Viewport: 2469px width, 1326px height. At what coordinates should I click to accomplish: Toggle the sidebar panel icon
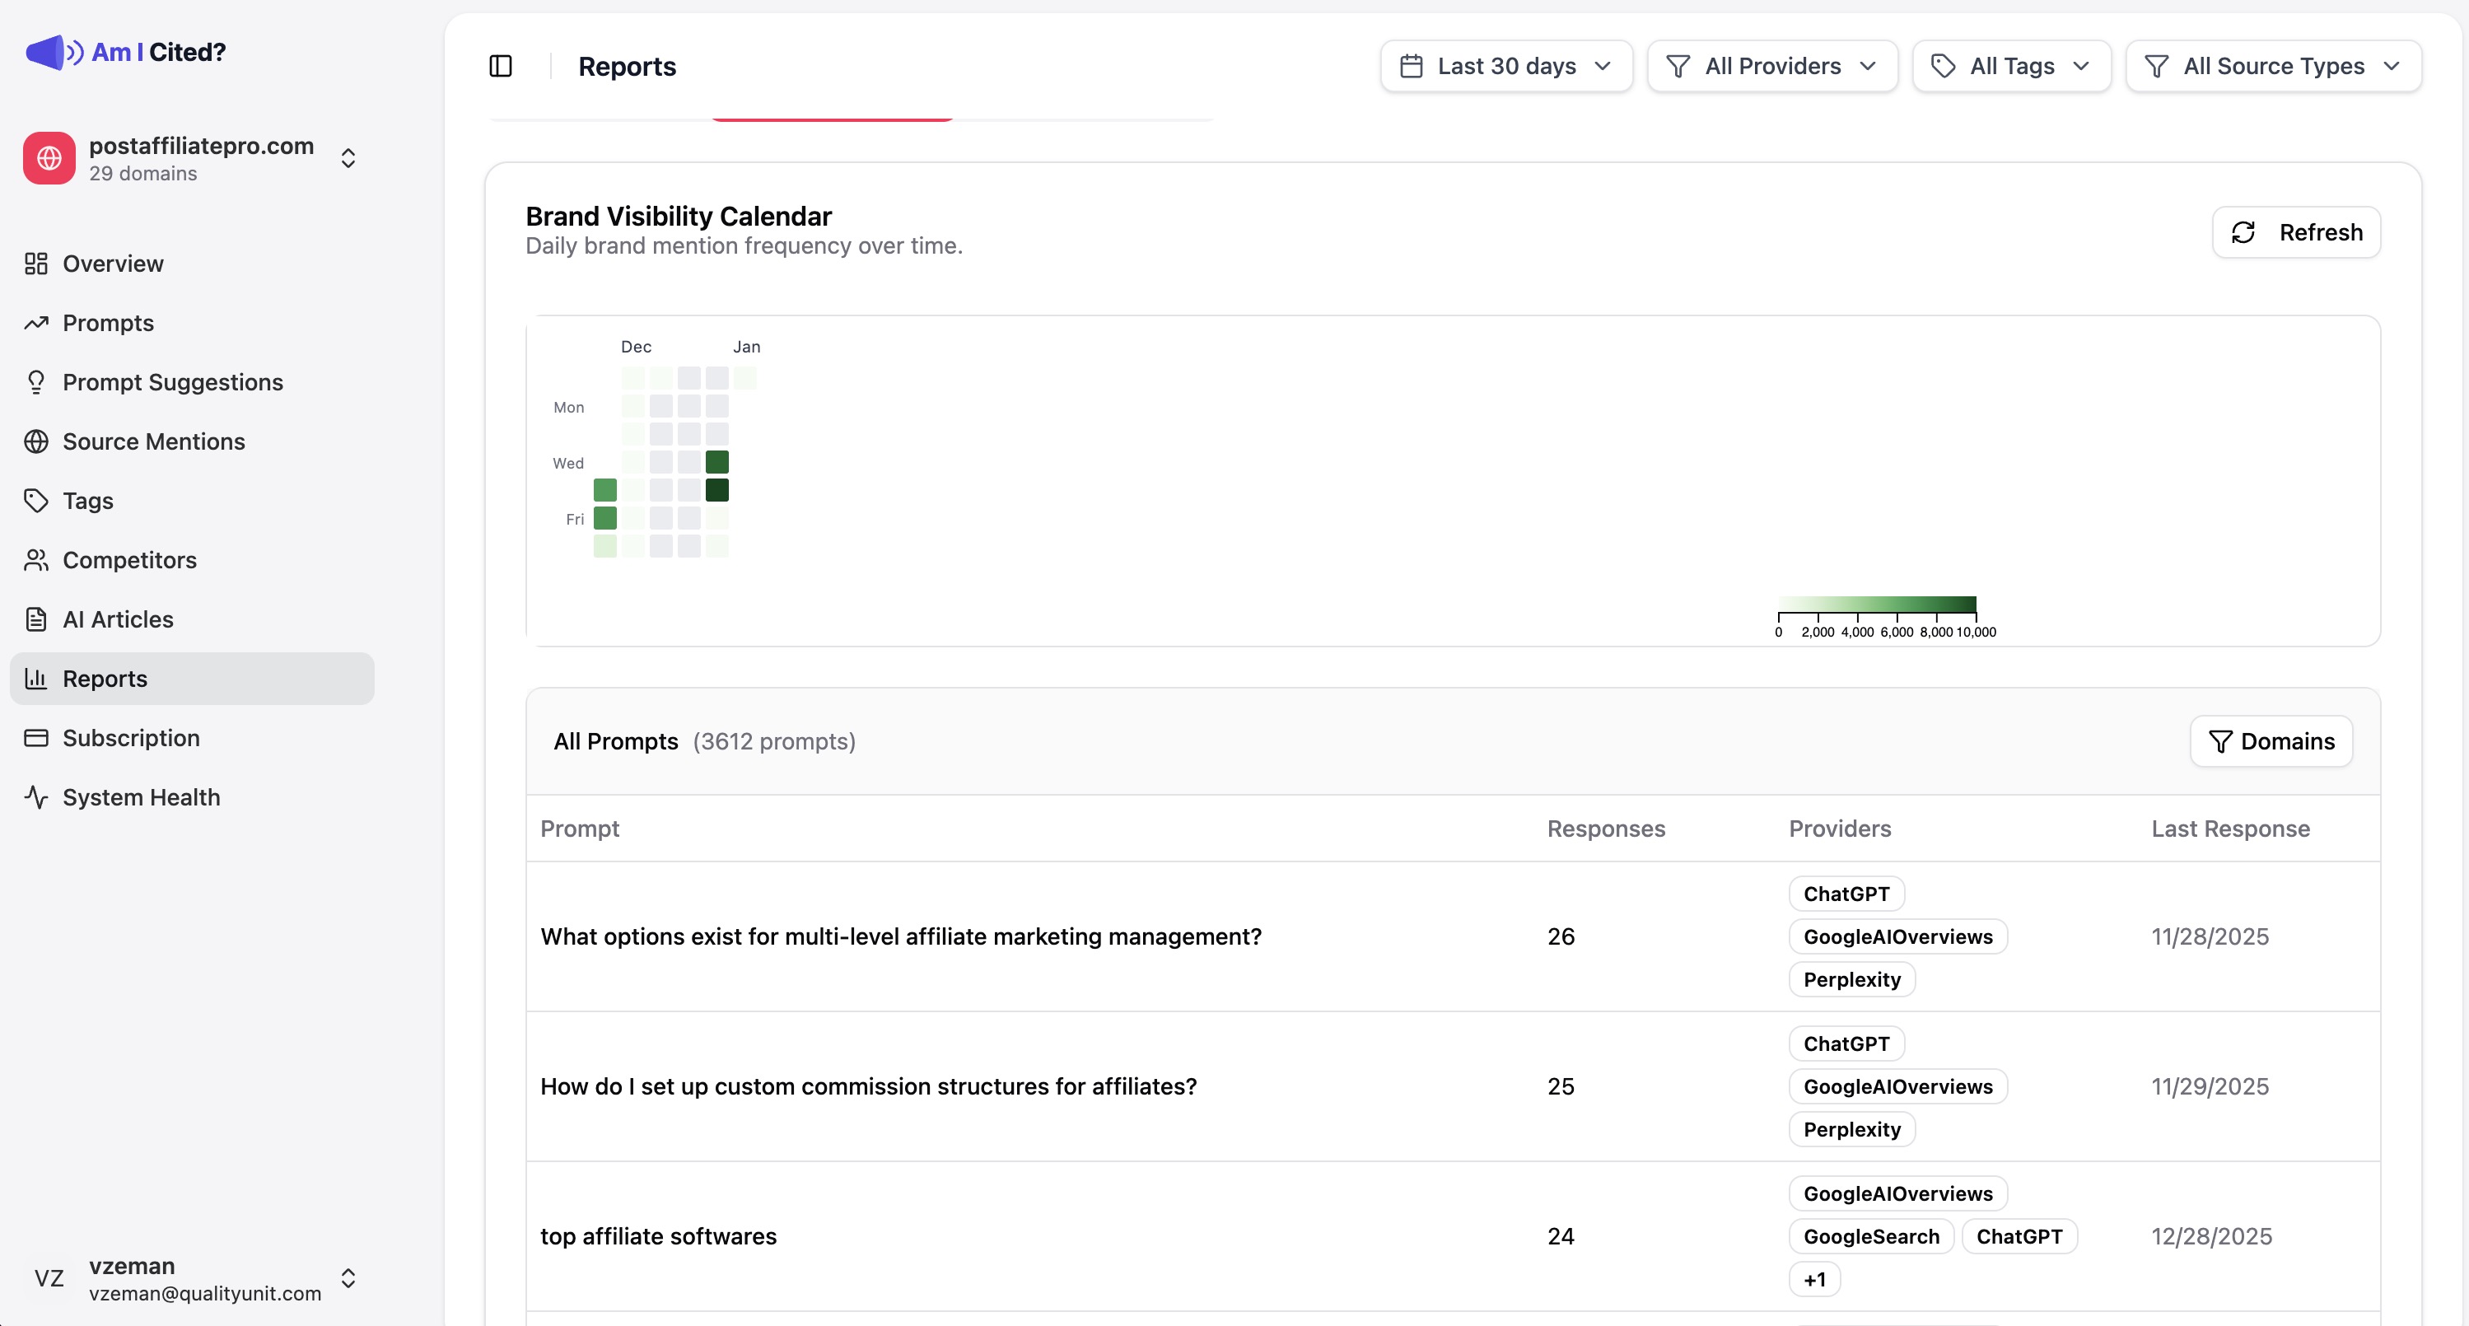coord(501,66)
